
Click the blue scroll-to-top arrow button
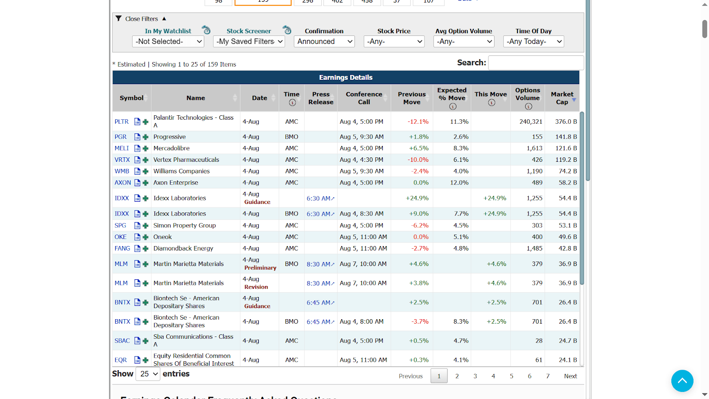pos(682,381)
